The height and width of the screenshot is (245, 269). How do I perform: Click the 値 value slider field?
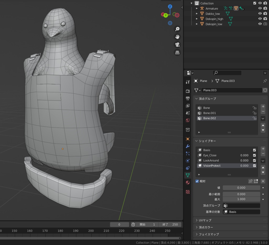click(x=241, y=188)
